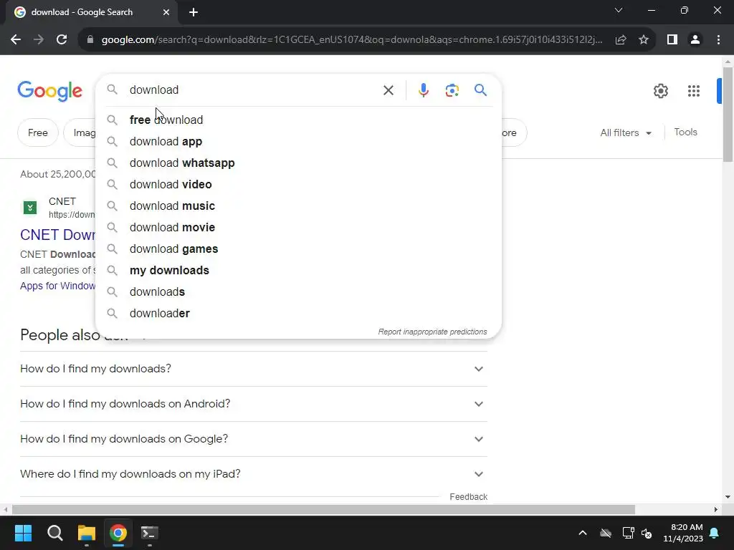Screen dimensions: 734x550
Task: Expand 'Where do I find my downloads on my iPad?'
Action: pos(254,474)
